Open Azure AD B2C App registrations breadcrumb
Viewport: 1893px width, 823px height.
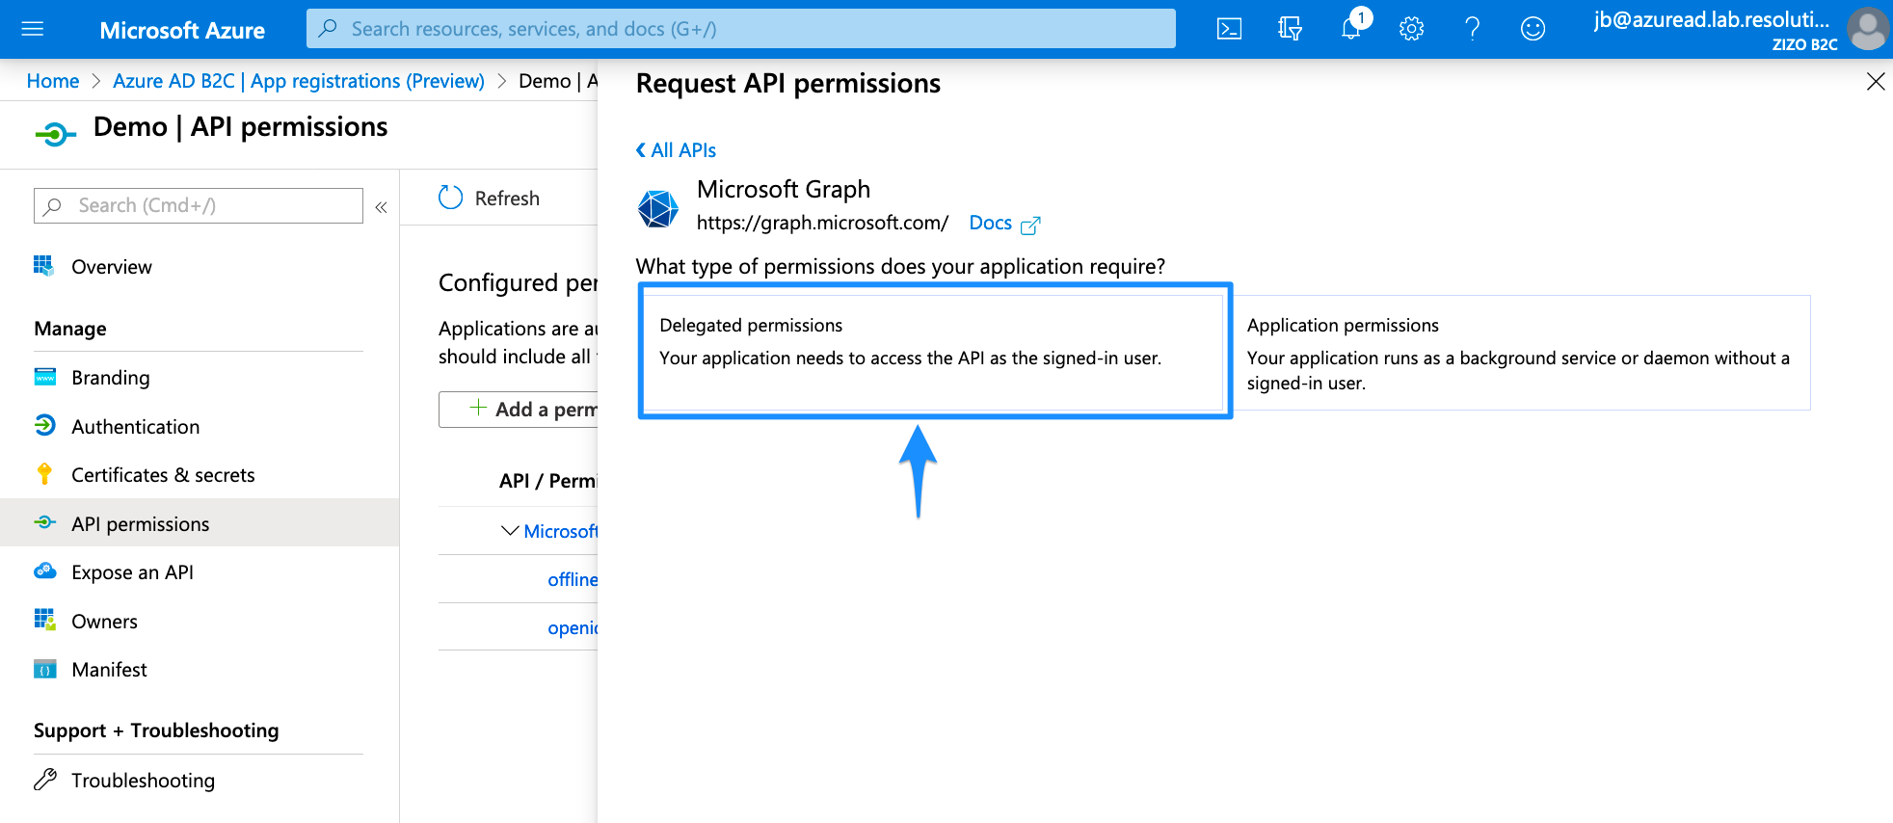(x=299, y=81)
